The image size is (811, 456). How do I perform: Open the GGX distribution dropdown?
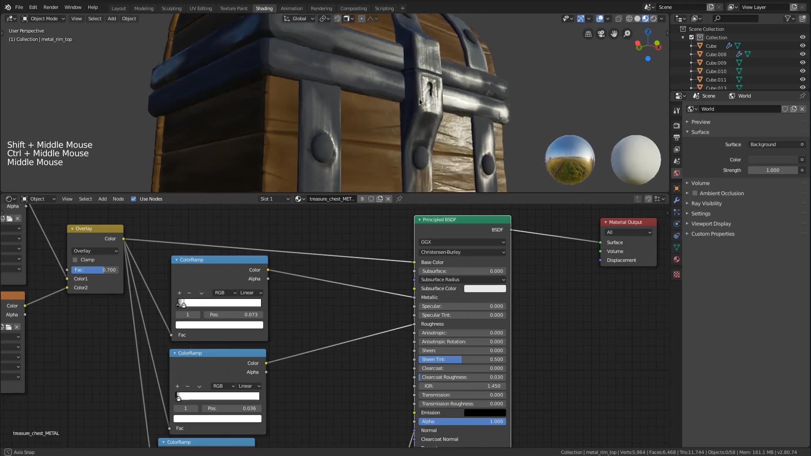(x=463, y=242)
